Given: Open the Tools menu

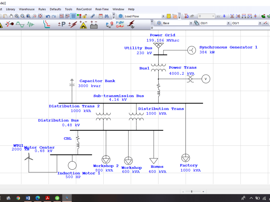Looking at the screenshot, I should pyautogui.click(x=69, y=9).
